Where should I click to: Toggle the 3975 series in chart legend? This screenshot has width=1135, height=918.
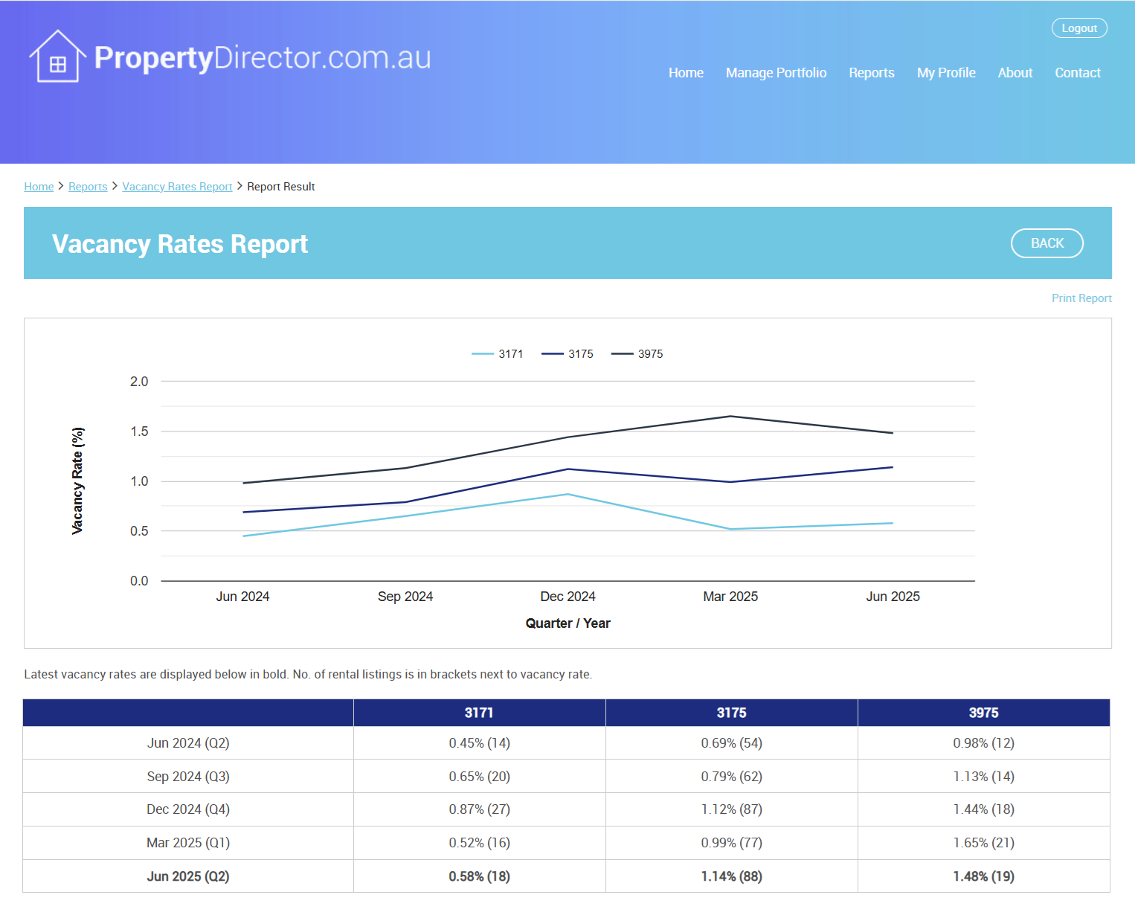tap(637, 354)
